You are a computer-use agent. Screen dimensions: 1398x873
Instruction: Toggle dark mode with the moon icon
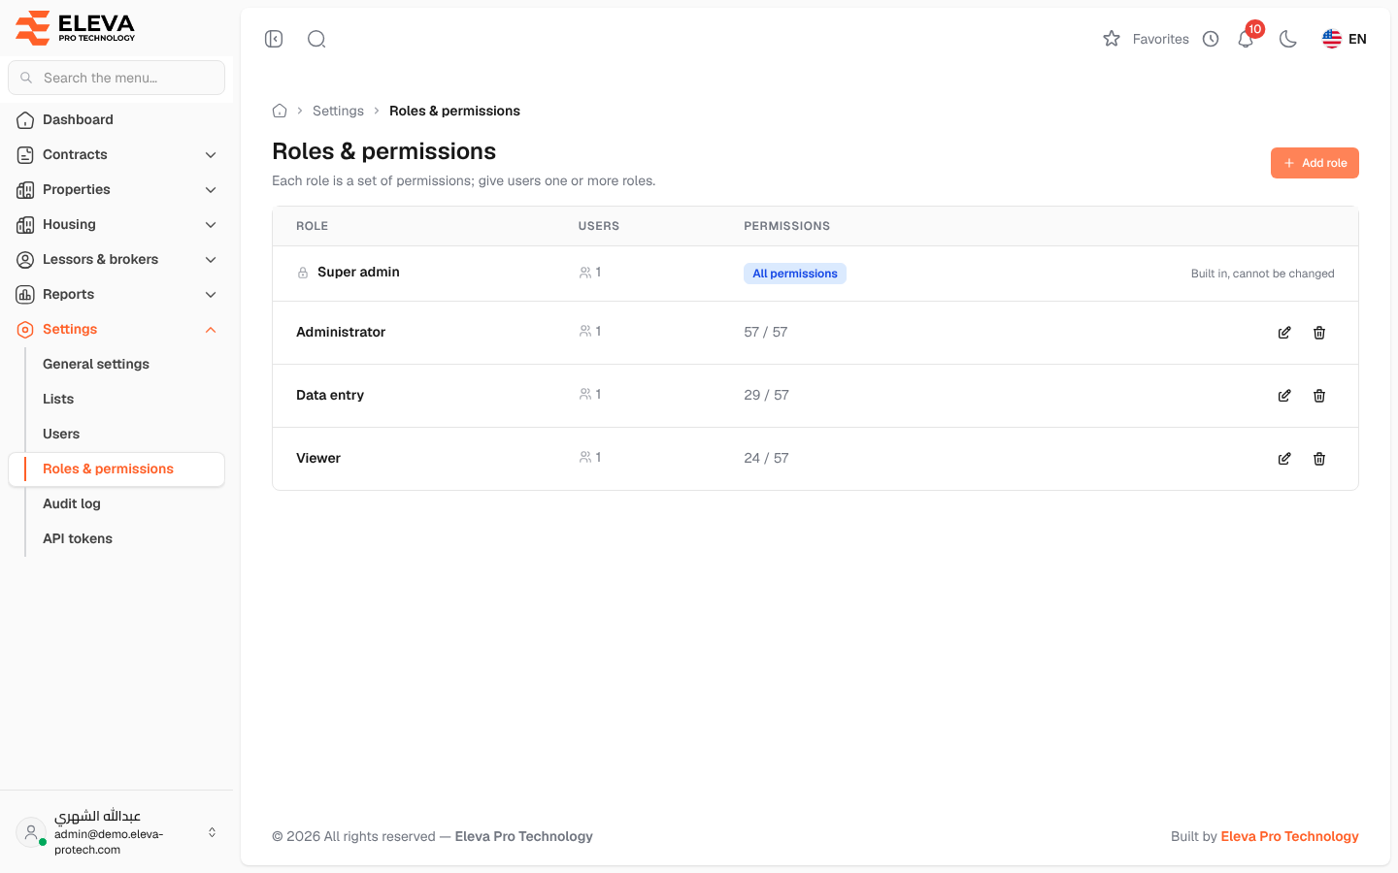[x=1288, y=39]
